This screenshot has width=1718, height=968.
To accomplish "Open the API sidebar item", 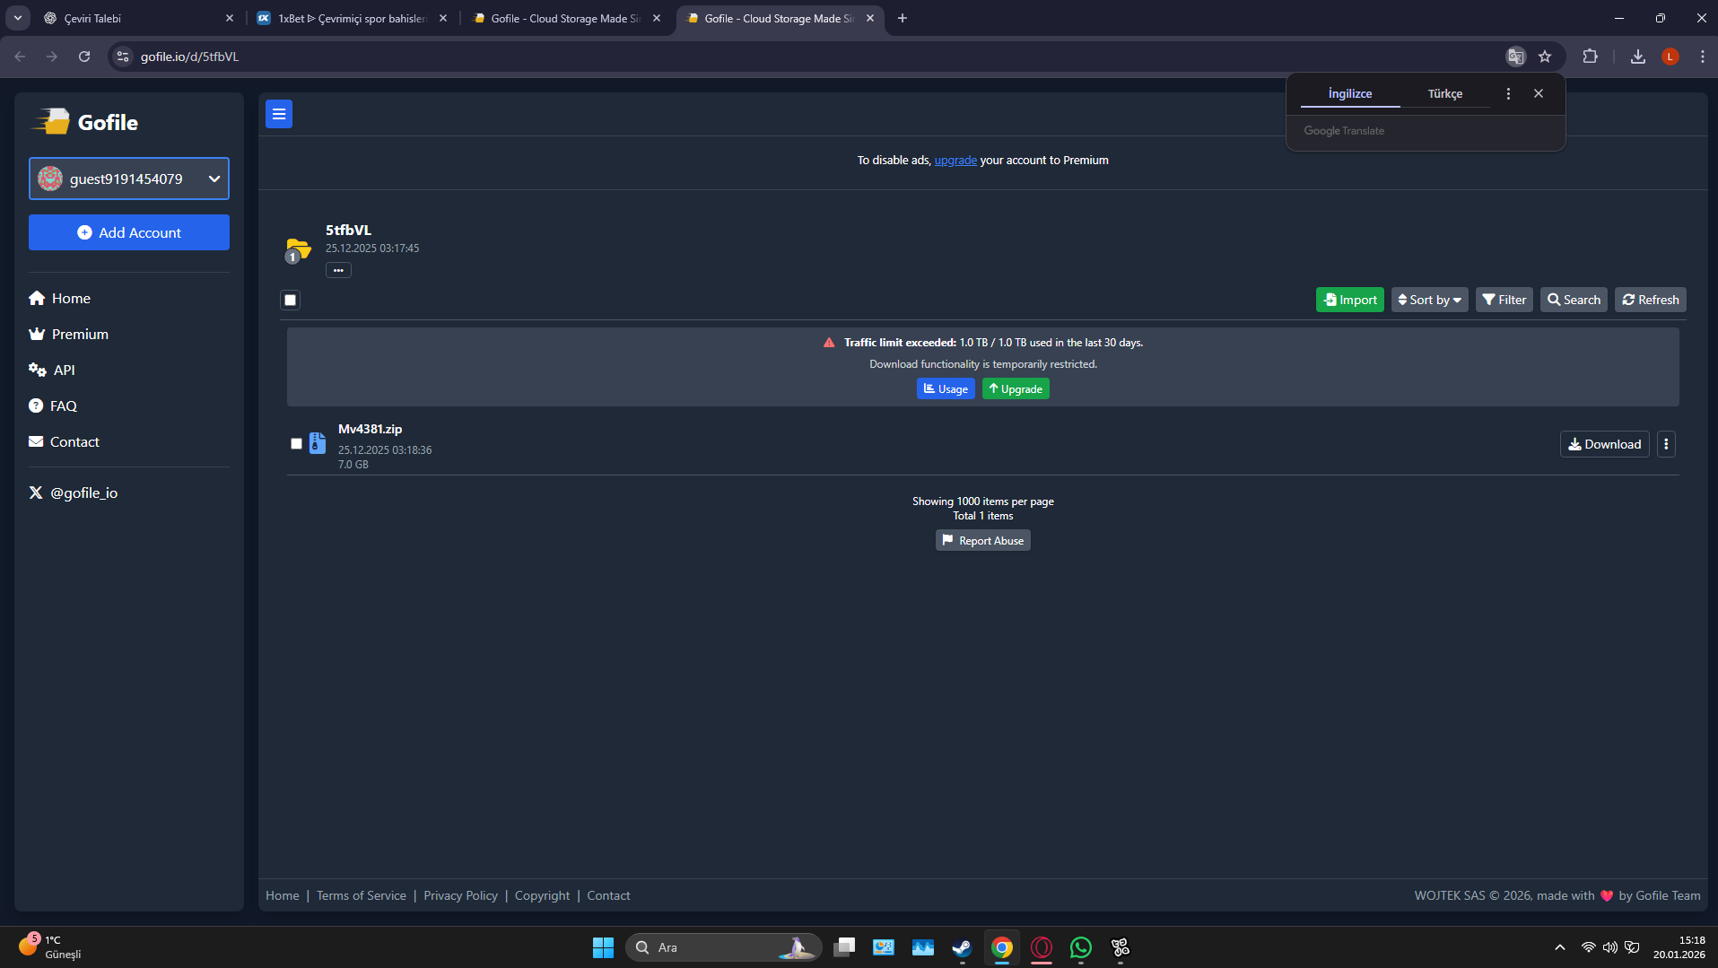I will 52,370.
